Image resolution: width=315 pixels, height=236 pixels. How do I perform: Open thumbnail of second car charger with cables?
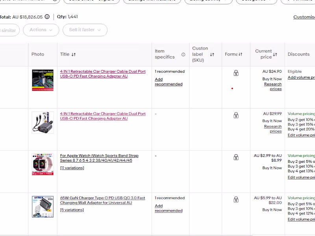tap(43, 122)
